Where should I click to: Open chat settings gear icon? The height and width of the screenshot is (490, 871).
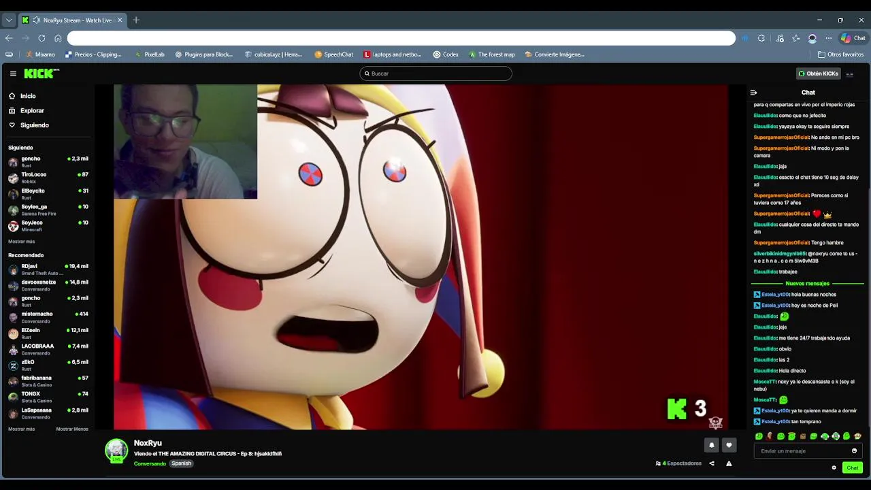834,468
